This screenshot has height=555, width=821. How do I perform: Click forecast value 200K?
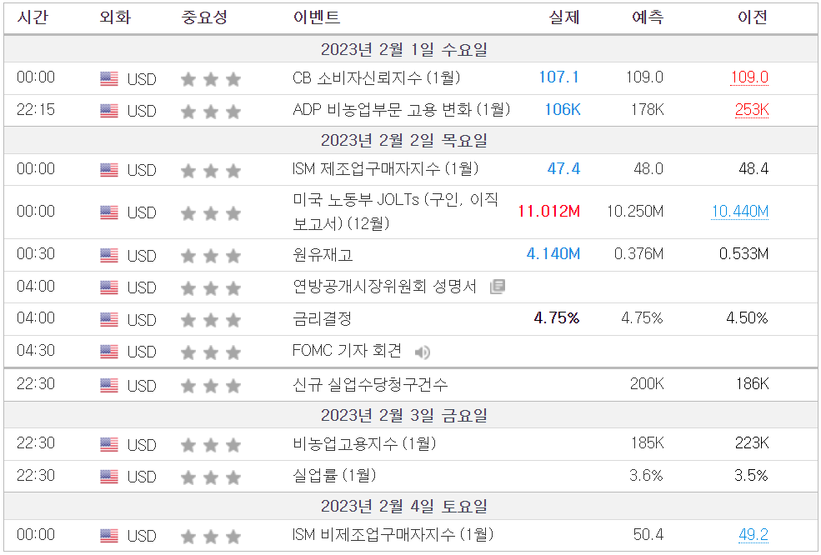click(647, 384)
